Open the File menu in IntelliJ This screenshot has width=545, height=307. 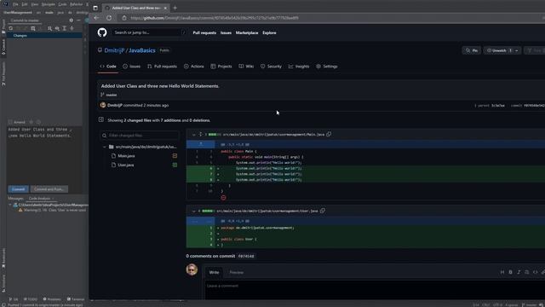(x=15, y=4)
